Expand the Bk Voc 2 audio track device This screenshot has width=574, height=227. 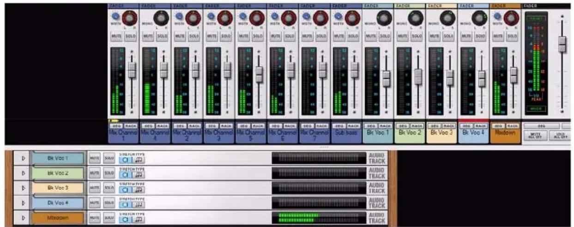[23, 173]
